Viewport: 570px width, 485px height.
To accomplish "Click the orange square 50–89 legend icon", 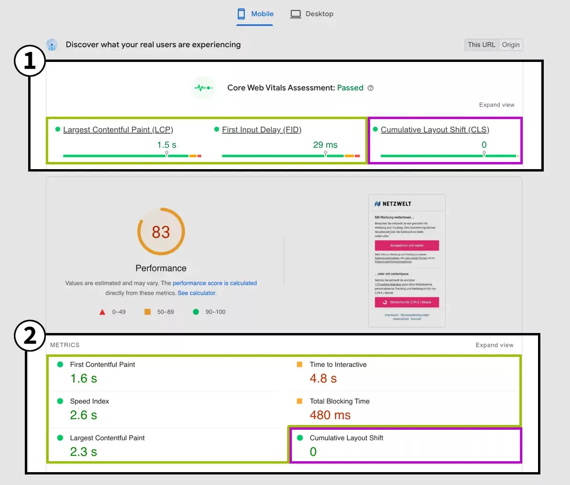I will tap(147, 312).
